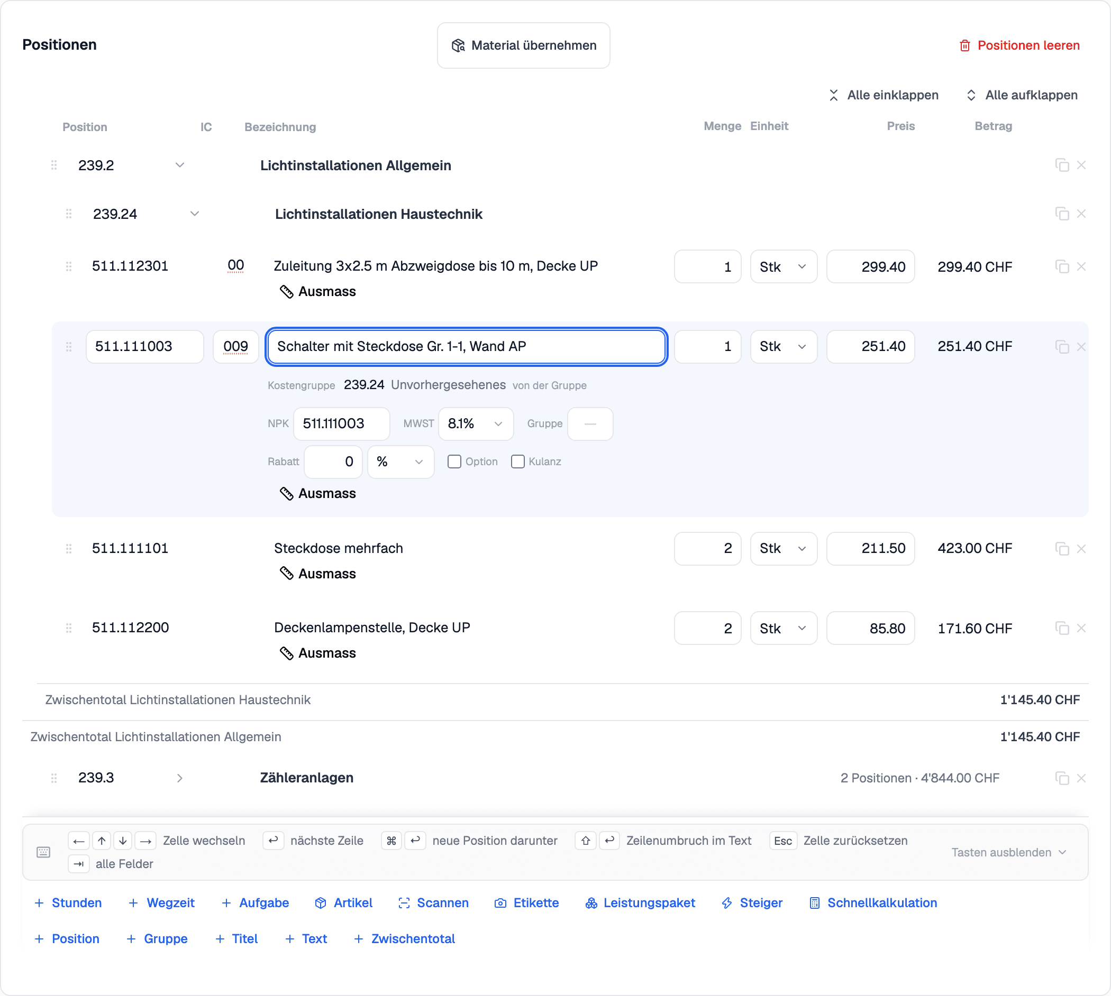The height and width of the screenshot is (996, 1111).
Task: Remove the Schalter mit Steckdose row
Action: point(1081,347)
